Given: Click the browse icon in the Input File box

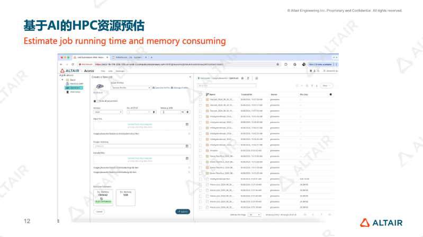Looking at the screenshot, I should [187, 124].
